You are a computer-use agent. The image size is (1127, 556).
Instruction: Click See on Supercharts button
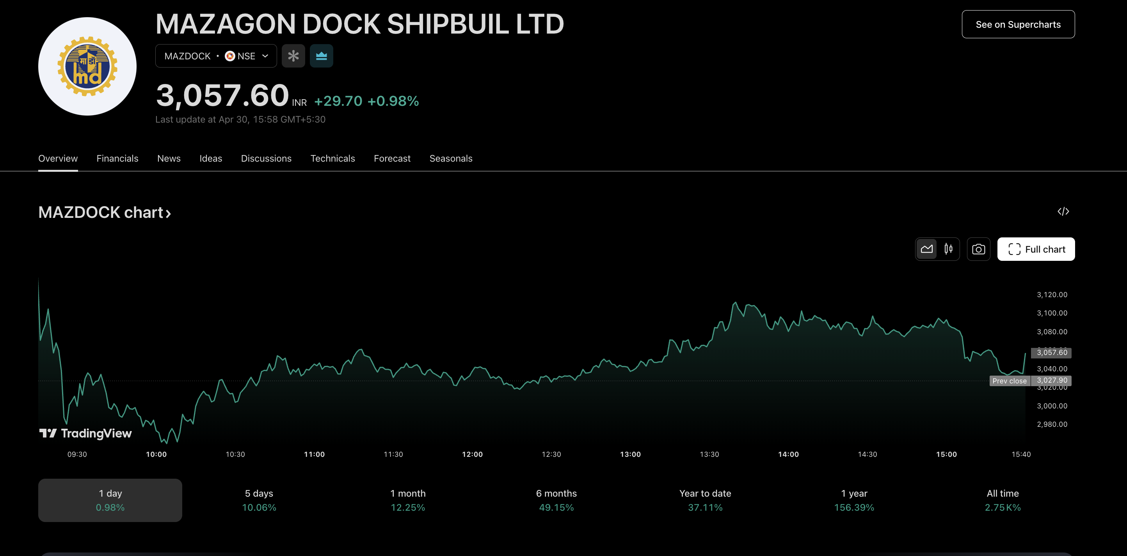tap(1018, 25)
